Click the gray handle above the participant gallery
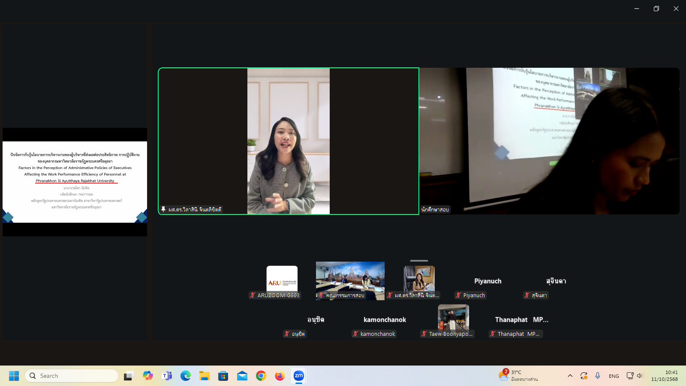The width and height of the screenshot is (686, 386). [x=419, y=260]
